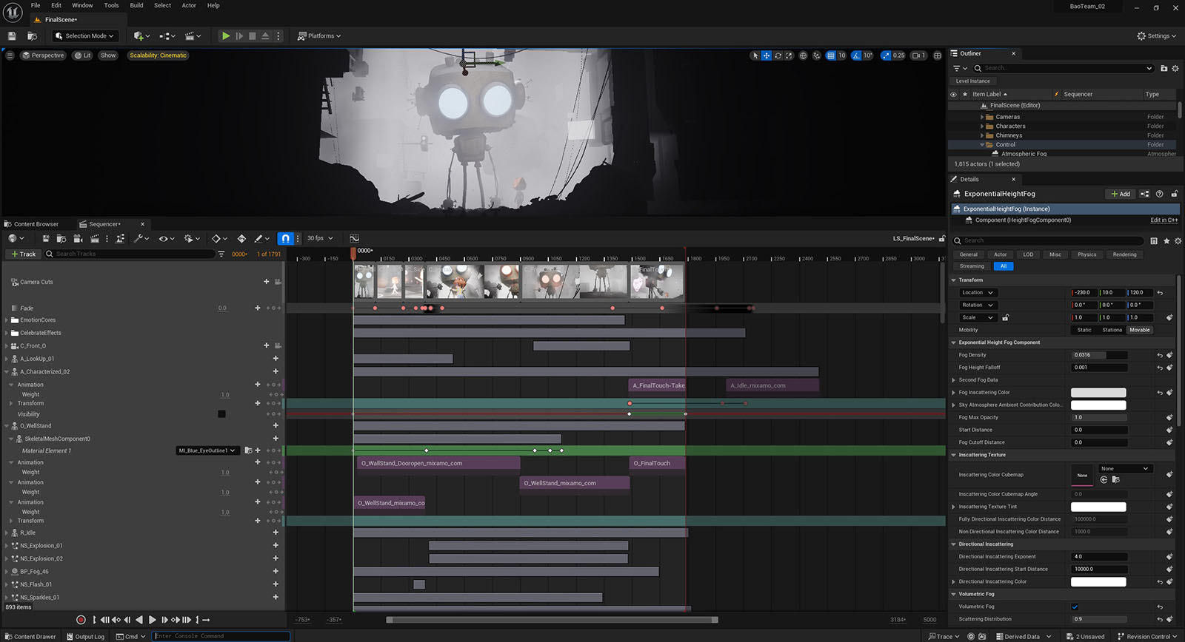Toggle the Volumetric Fog checkbox
1185x642 pixels.
point(1075,606)
